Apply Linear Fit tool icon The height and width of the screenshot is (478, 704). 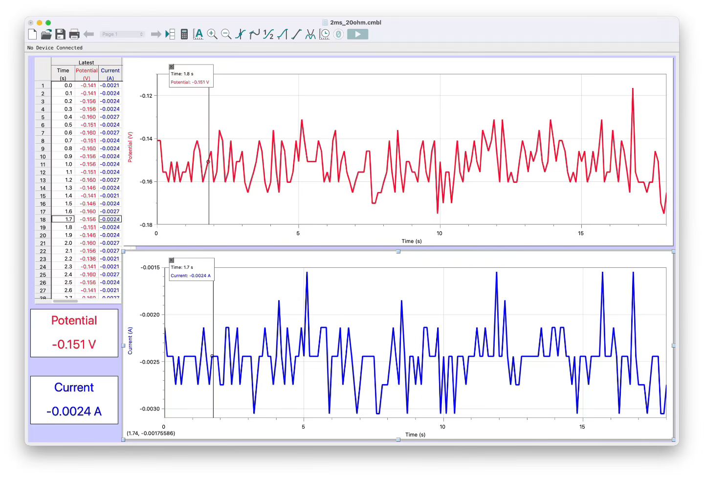296,34
